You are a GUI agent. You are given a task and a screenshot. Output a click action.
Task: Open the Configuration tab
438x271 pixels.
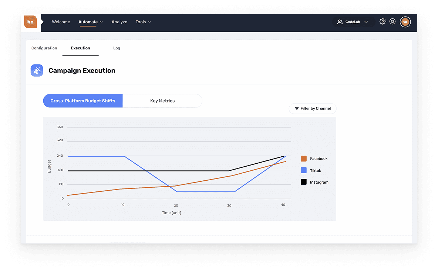pyautogui.click(x=44, y=48)
